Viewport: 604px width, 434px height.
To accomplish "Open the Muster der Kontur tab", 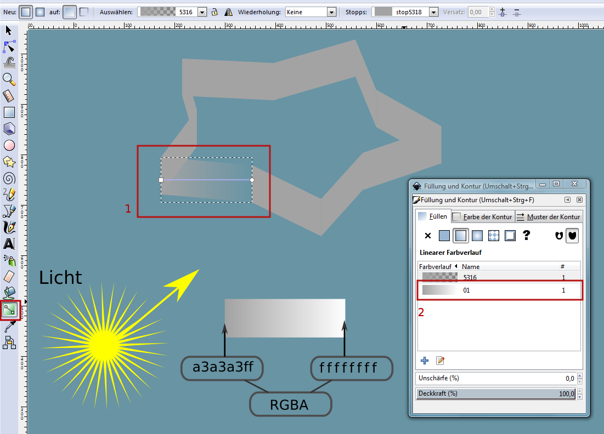I will click(x=547, y=216).
